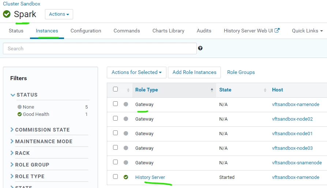Image resolution: width=327 pixels, height=188 pixels.
Task: Select the Gateway checkbox for vftsandbox-node02
Action: tap(115, 118)
